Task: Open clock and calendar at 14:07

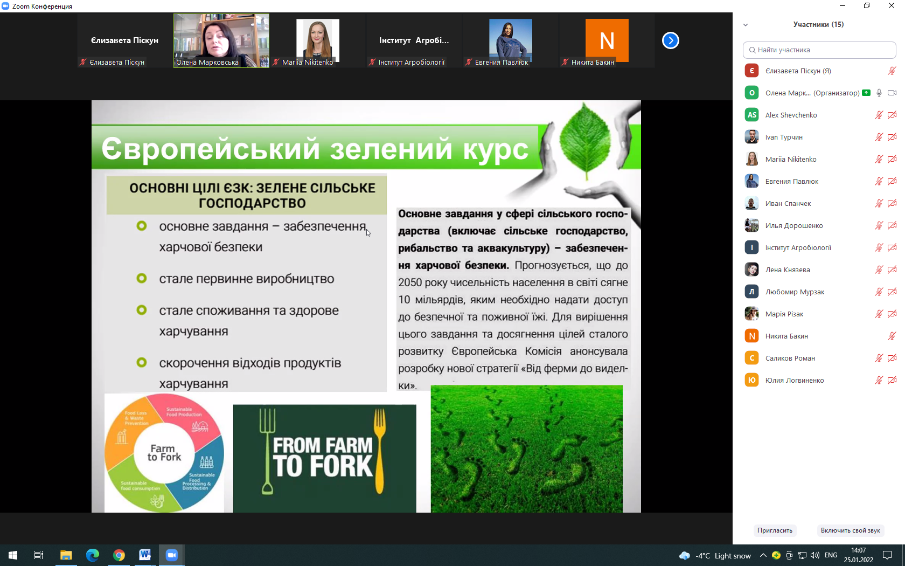Action: pyautogui.click(x=859, y=555)
